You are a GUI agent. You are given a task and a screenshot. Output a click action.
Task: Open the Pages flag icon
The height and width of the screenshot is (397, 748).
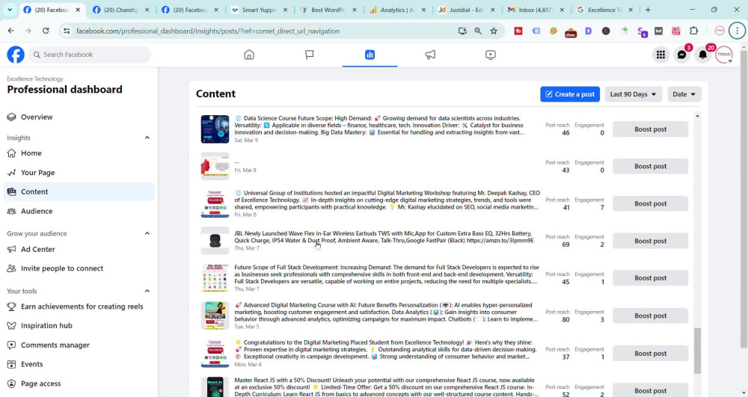pos(309,55)
